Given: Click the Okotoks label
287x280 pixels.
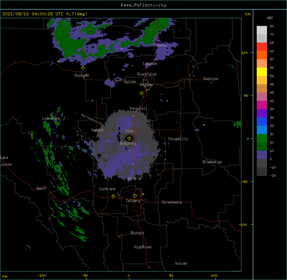Looking at the screenshot, I should [x=137, y=233].
